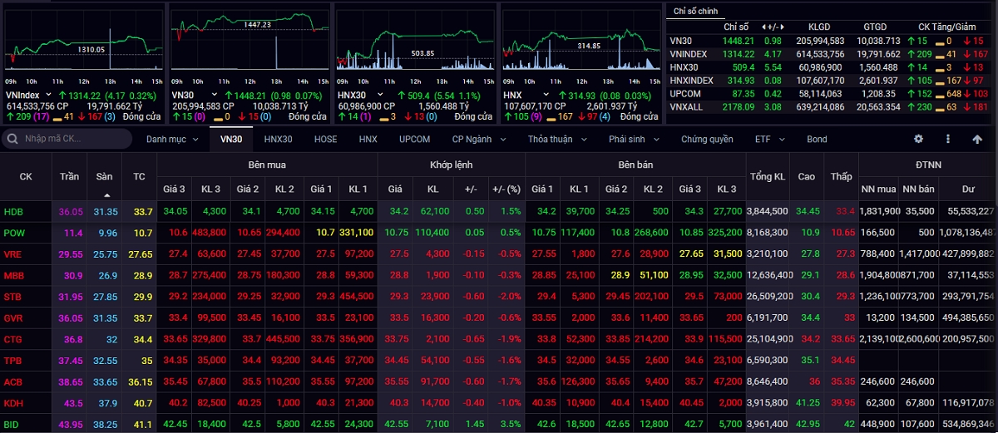Expand the Danh mục dropdown
Image resolution: width=998 pixels, height=433 pixels.
(x=172, y=139)
